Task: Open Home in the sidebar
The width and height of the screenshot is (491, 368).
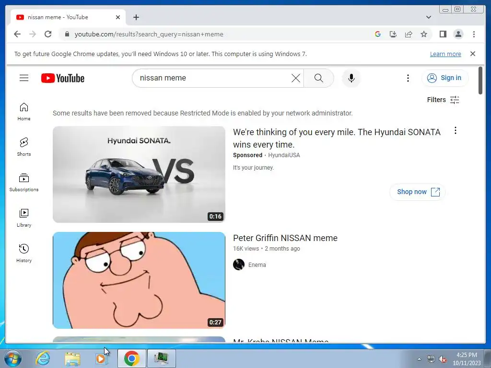Action: coord(24,112)
